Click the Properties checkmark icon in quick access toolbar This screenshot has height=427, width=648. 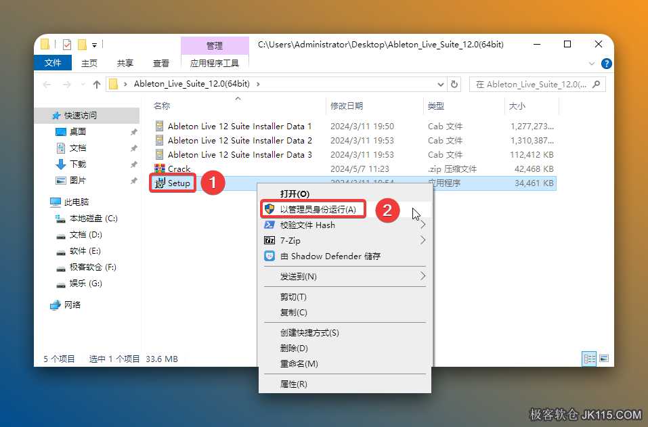pos(67,44)
